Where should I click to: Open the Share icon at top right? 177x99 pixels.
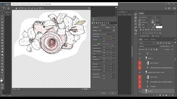point(175,8)
